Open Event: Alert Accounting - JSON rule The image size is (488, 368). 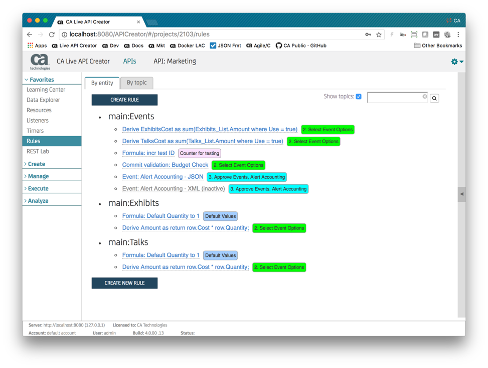click(162, 177)
